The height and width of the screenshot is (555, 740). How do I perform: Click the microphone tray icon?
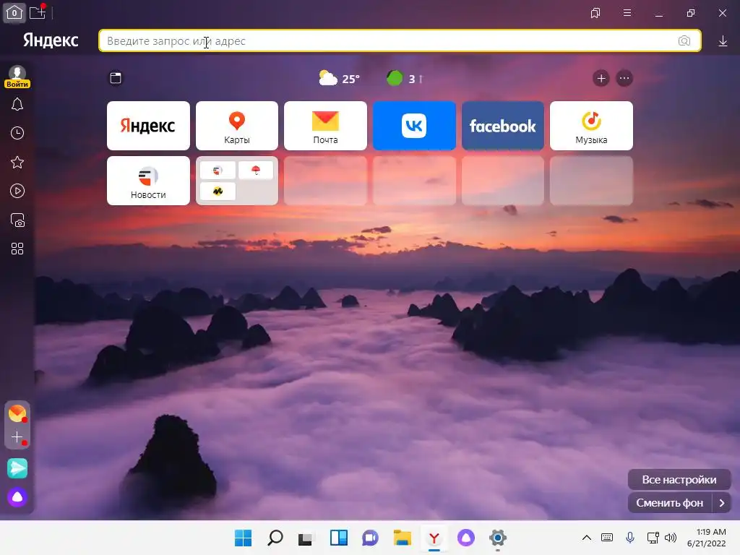click(x=630, y=538)
